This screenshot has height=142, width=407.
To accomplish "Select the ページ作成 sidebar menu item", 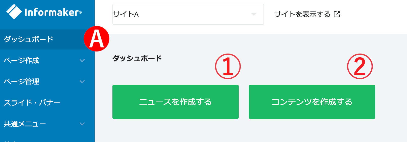I will [47, 60].
